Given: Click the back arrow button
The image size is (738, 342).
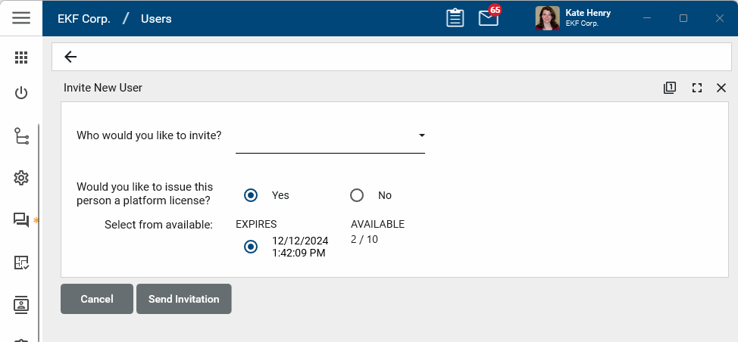Looking at the screenshot, I should 70,57.
